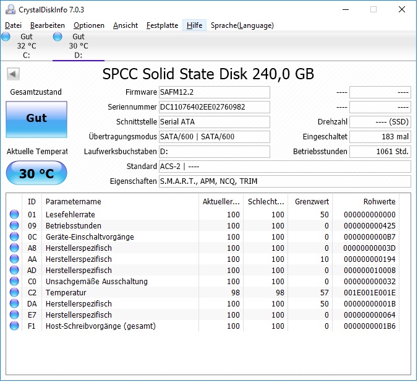This screenshot has height=382, width=418.
Task: Open the Bearbeiten menu
Action: coord(48,25)
